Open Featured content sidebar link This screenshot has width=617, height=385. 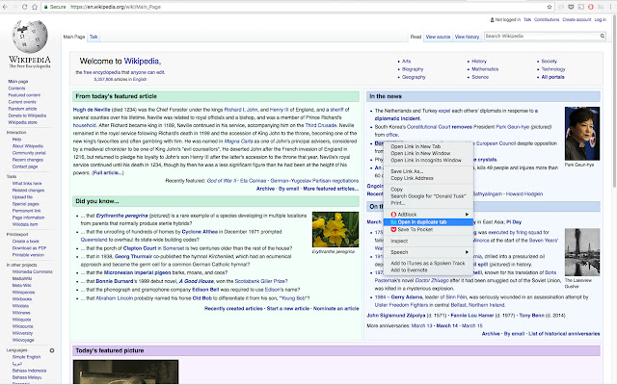tap(24, 95)
